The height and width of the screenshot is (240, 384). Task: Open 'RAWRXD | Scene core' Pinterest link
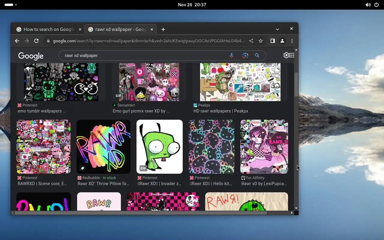point(42,184)
